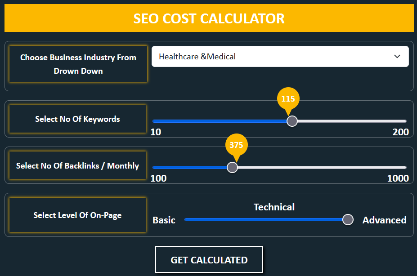The width and height of the screenshot is (417, 276).
Task: Click the Select Level Of On-Page label
Action: [77, 215]
